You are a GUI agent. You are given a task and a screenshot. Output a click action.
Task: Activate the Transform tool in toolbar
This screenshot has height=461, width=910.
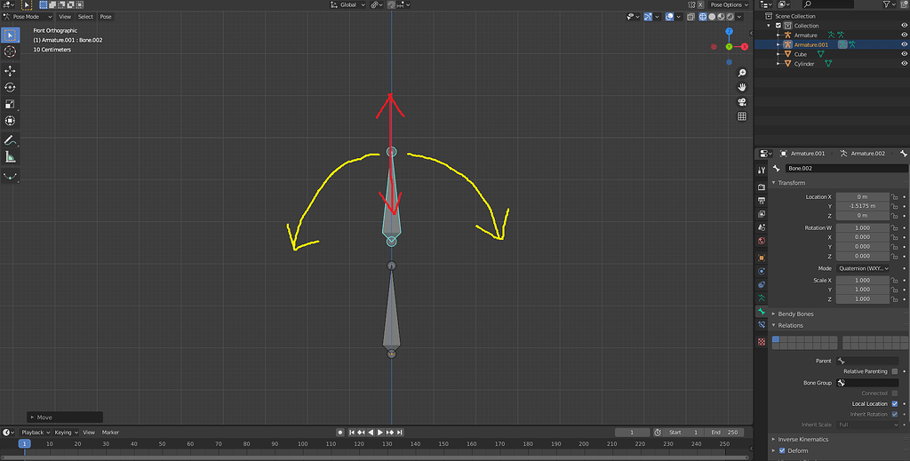[x=10, y=121]
